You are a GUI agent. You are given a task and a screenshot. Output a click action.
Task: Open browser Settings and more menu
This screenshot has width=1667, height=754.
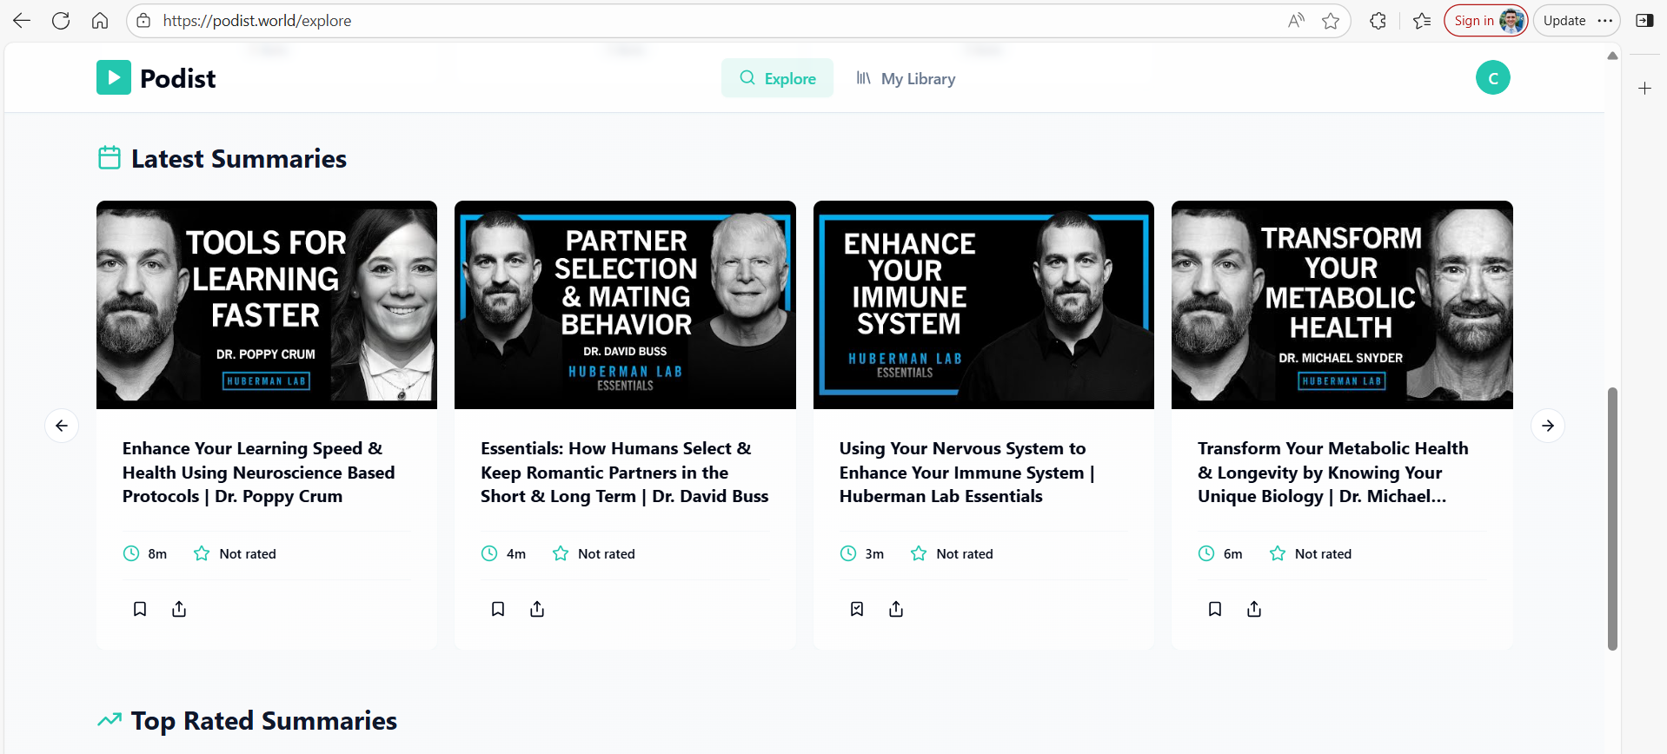tap(1605, 21)
